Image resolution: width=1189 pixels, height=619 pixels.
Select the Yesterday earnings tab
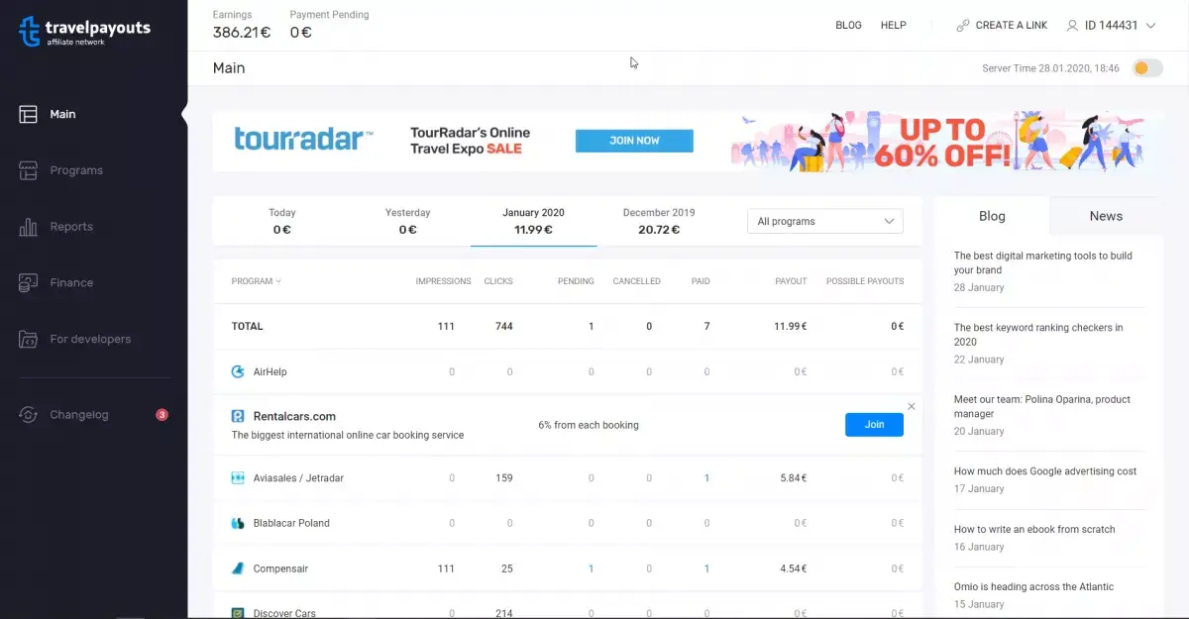click(x=407, y=222)
